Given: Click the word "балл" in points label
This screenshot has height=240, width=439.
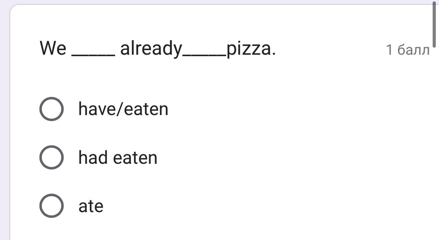Looking at the screenshot, I should (413, 50).
